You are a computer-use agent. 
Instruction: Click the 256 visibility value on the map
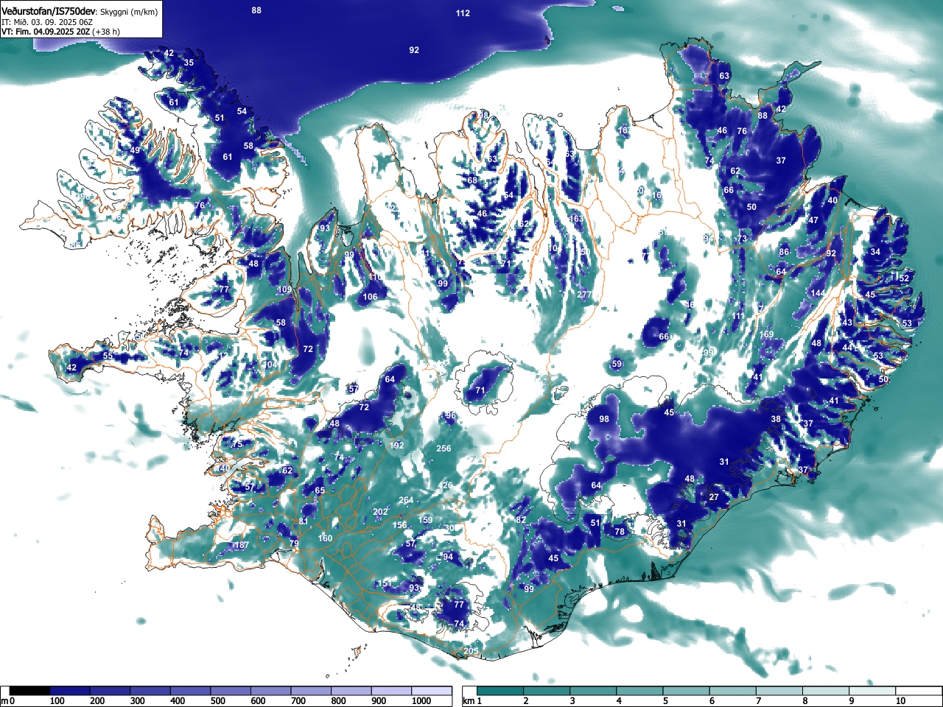(444, 449)
